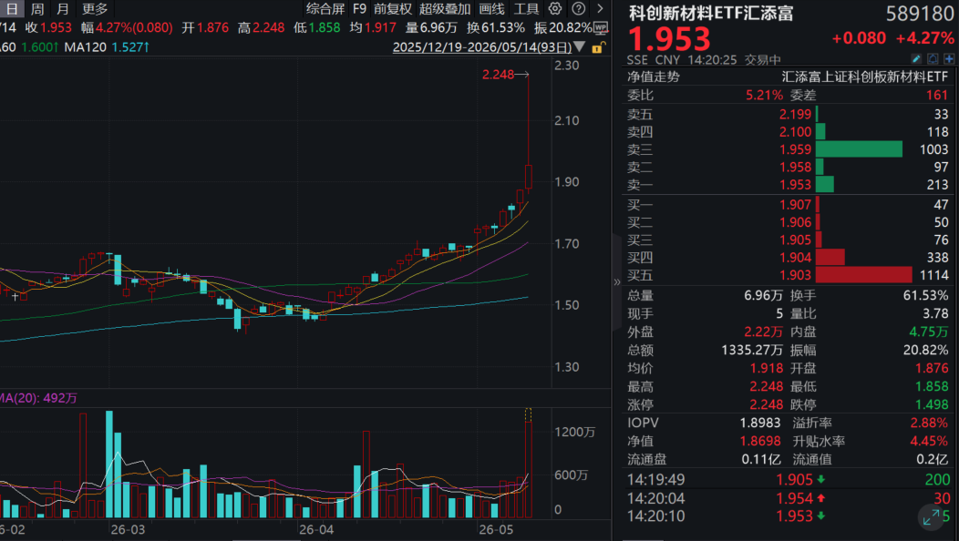
Task: Select the 卖四 price 2.100
Action: point(795,131)
